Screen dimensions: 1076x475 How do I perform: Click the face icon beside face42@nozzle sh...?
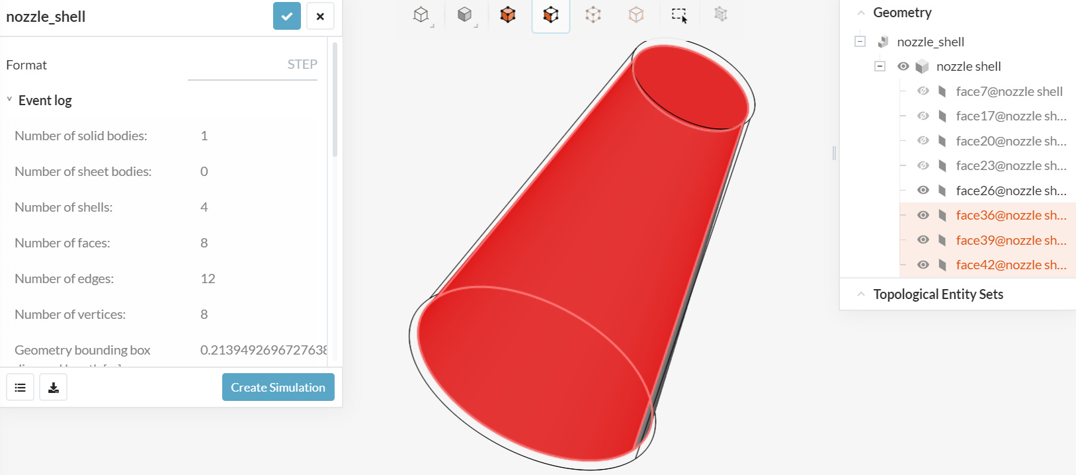click(942, 265)
